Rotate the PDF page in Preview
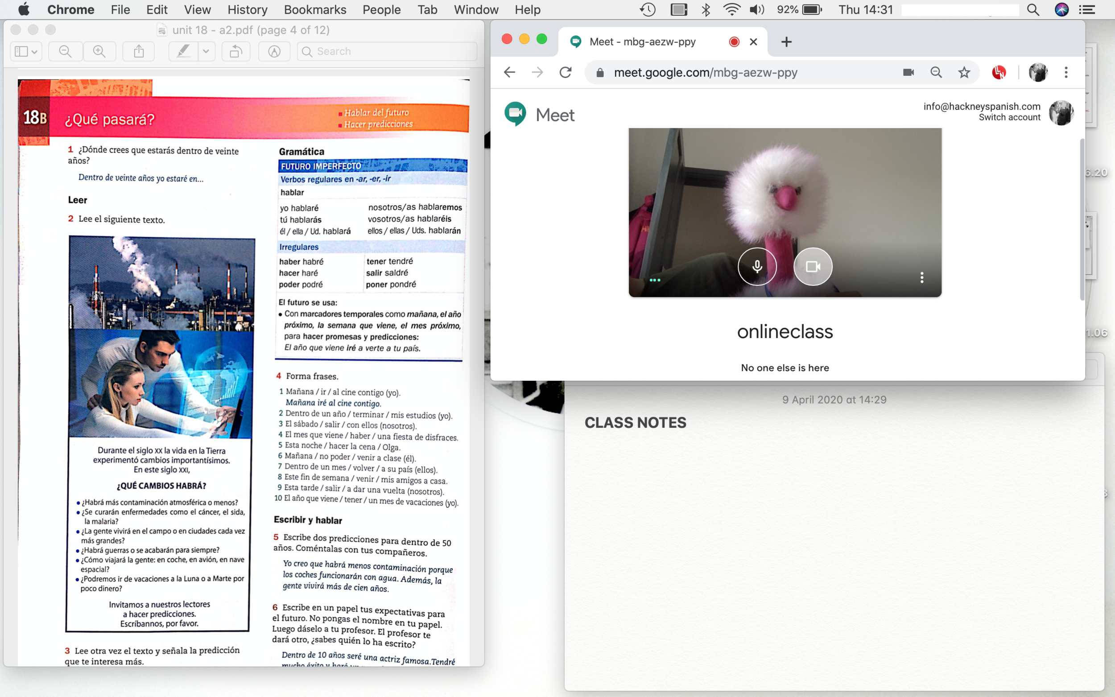Image resolution: width=1115 pixels, height=697 pixels. (x=236, y=51)
